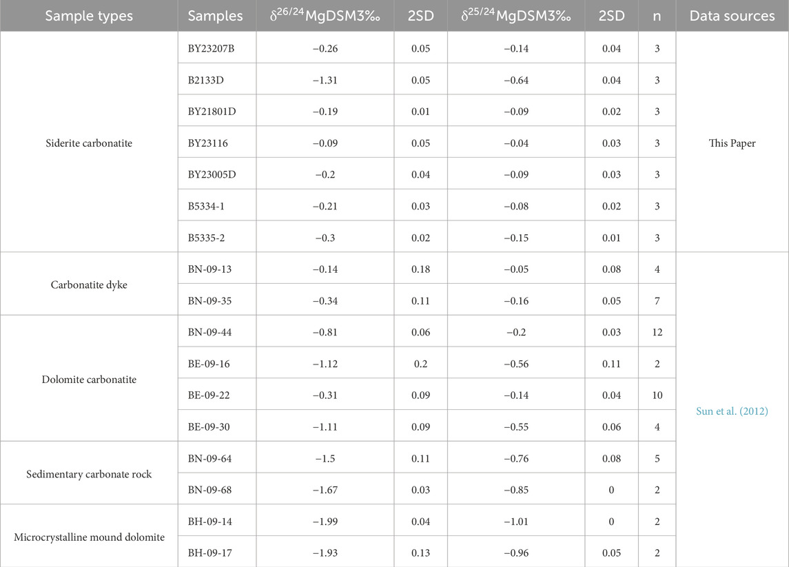Click sample B2133D

(x=216, y=80)
